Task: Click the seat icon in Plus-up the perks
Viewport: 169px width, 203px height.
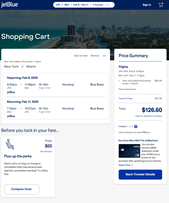Action: pyautogui.click(x=10, y=144)
